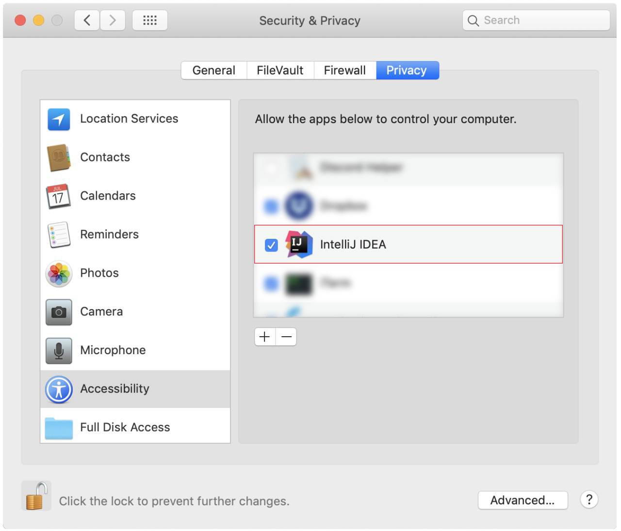Toggle the second app's accessibility checkbox

pyautogui.click(x=270, y=206)
